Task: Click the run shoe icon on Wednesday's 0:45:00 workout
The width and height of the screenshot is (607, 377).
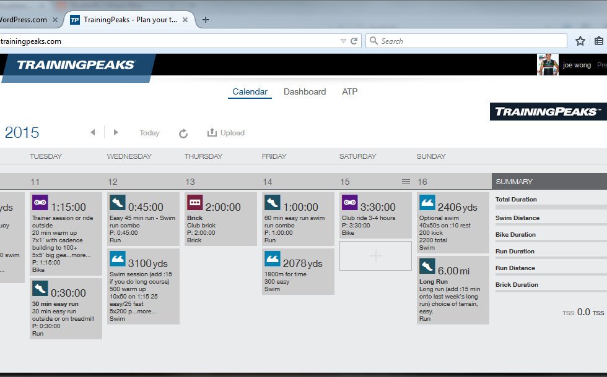Action: 118,202
